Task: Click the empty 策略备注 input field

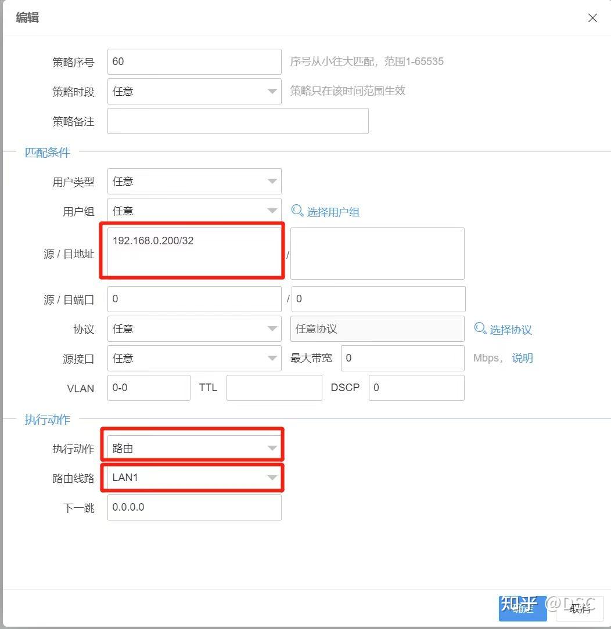Action: tap(238, 121)
